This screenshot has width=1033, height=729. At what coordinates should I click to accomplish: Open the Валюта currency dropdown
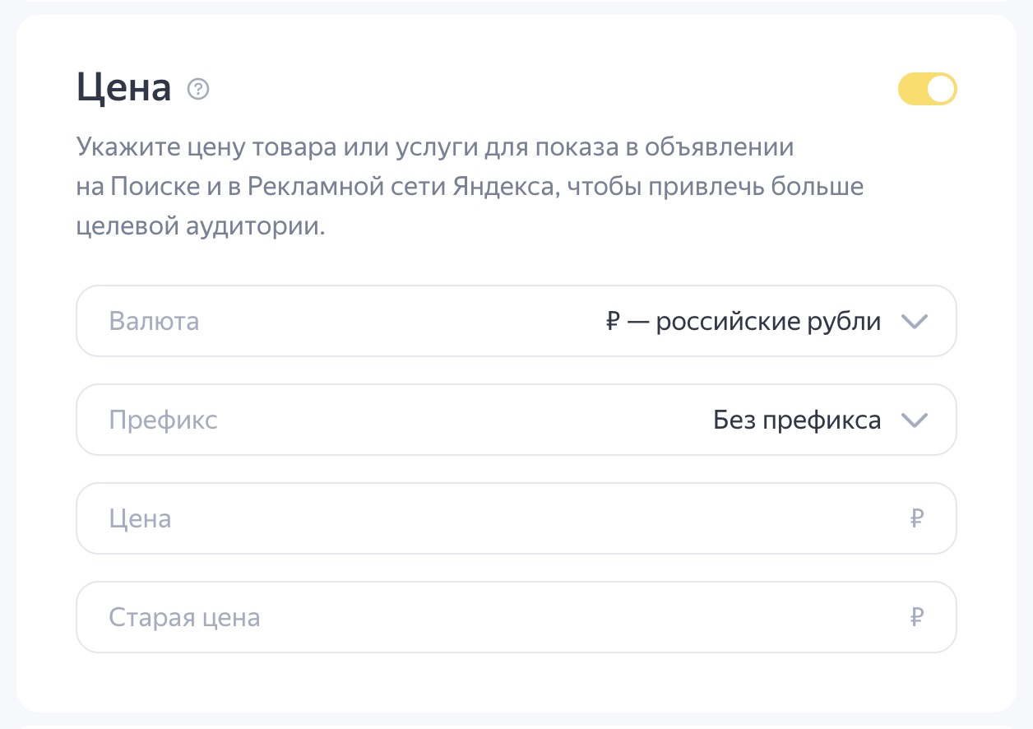coord(516,321)
